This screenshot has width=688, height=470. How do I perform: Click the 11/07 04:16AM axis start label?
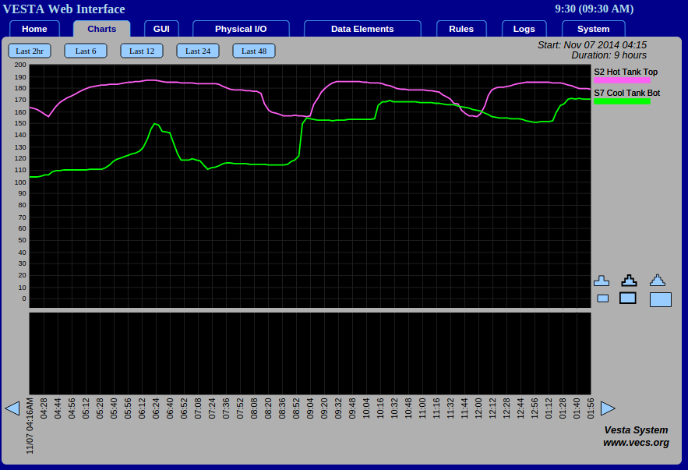[x=30, y=426]
